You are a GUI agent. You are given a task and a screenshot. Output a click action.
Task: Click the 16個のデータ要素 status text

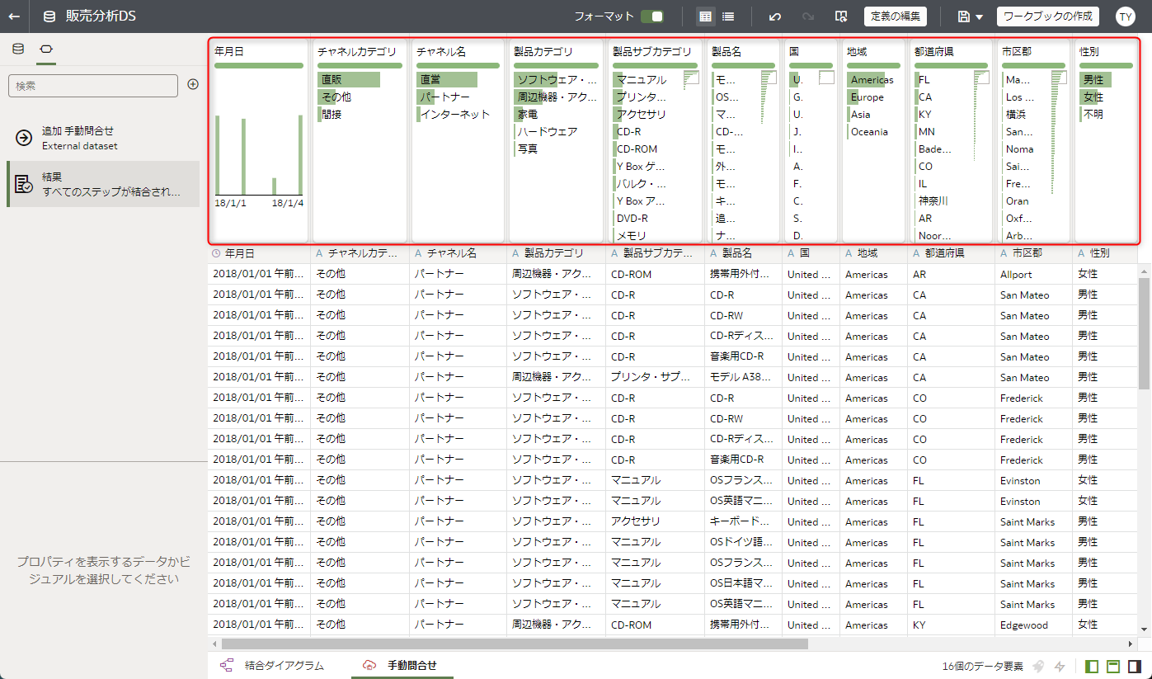(982, 666)
